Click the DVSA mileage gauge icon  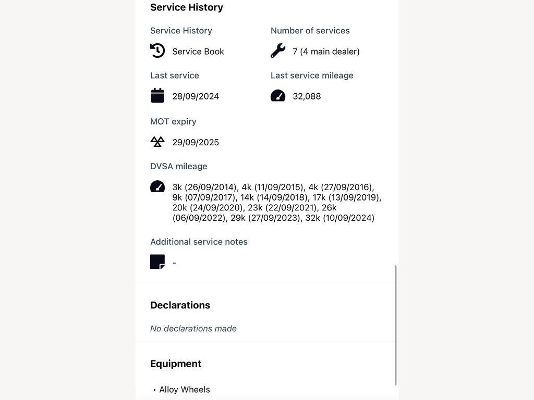(157, 186)
